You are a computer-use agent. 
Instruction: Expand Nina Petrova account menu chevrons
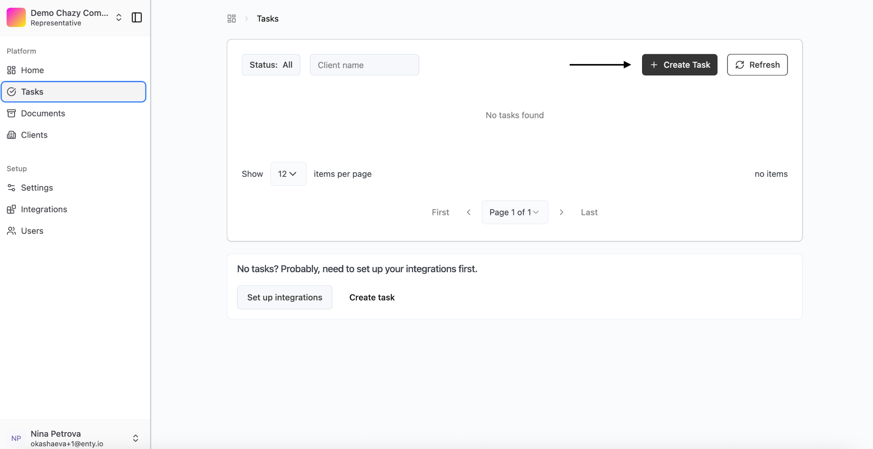135,439
